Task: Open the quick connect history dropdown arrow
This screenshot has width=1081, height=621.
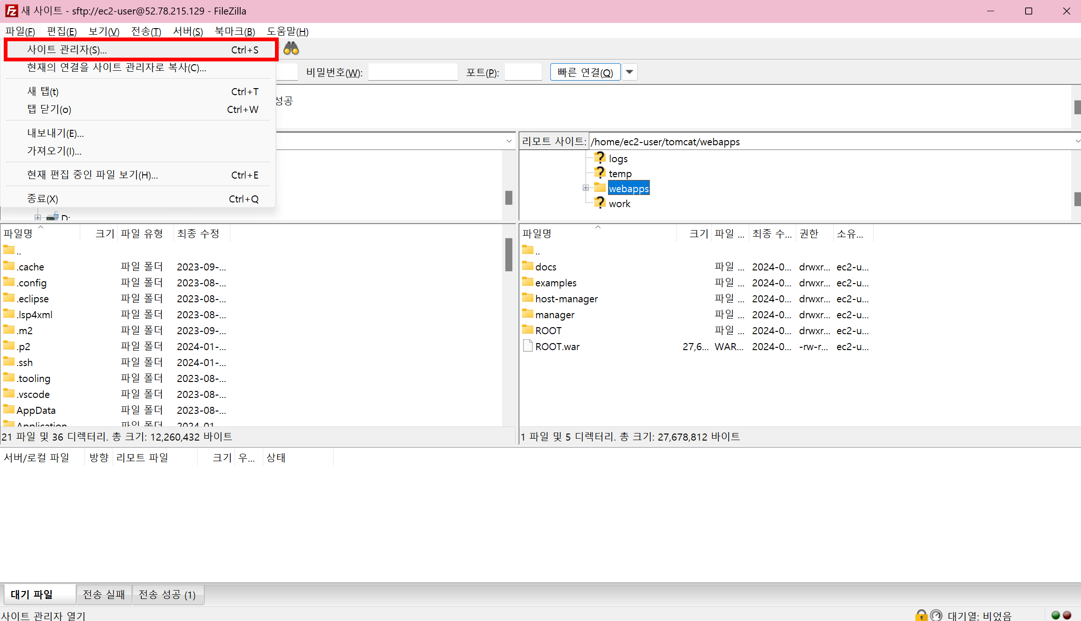Action: tap(630, 72)
